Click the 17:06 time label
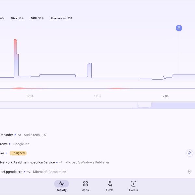 [x=165, y=96]
